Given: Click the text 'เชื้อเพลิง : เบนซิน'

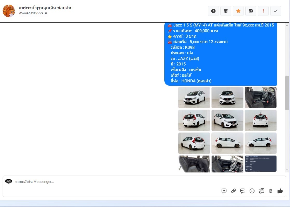Looking at the screenshot, I should click(186, 70).
